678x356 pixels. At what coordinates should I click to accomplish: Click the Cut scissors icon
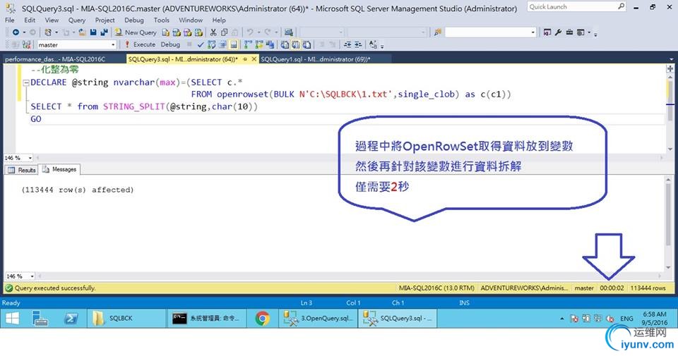tap(213, 32)
